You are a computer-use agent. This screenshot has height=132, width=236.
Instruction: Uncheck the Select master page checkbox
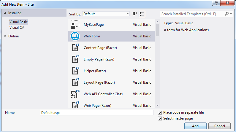160,119
